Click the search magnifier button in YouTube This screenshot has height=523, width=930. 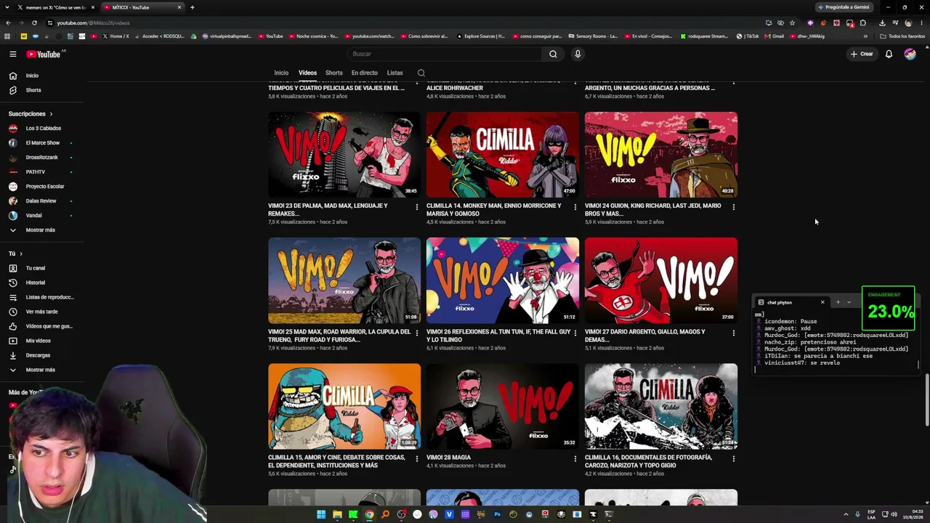click(x=553, y=54)
